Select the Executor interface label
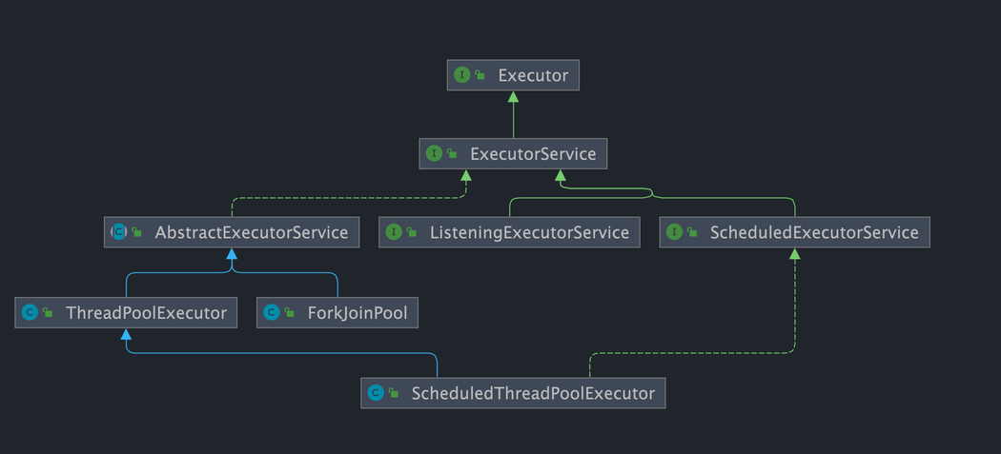Viewport: 1001px width, 454px height. coord(533,75)
